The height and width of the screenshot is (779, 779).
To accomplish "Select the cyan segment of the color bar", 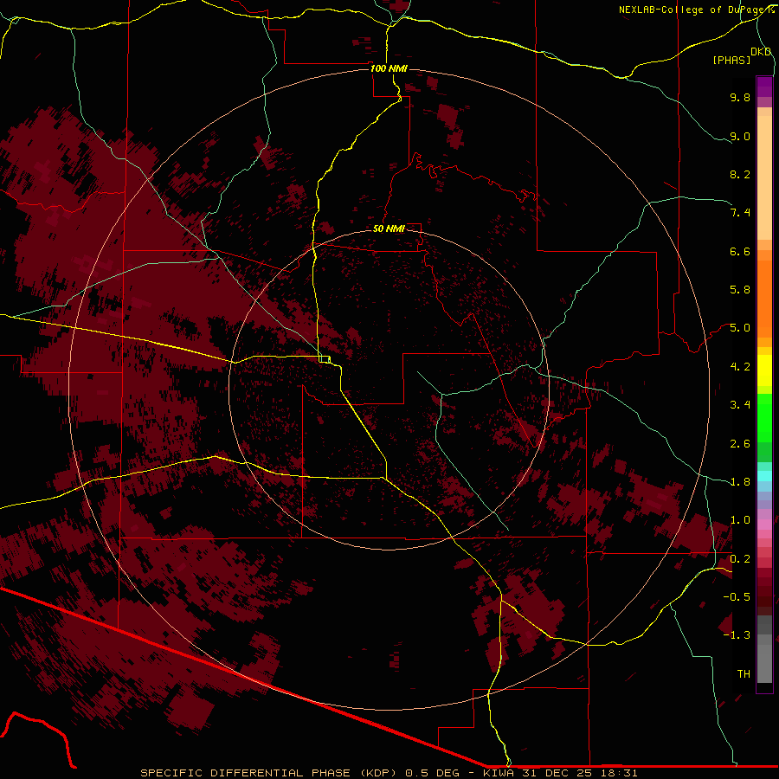I will (764, 476).
